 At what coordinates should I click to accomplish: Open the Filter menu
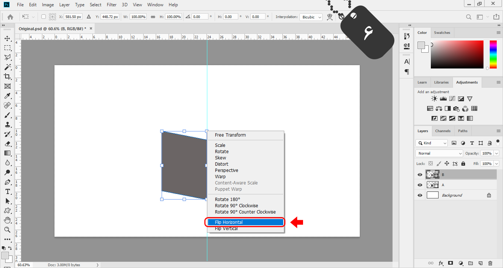[x=111, y=5]
